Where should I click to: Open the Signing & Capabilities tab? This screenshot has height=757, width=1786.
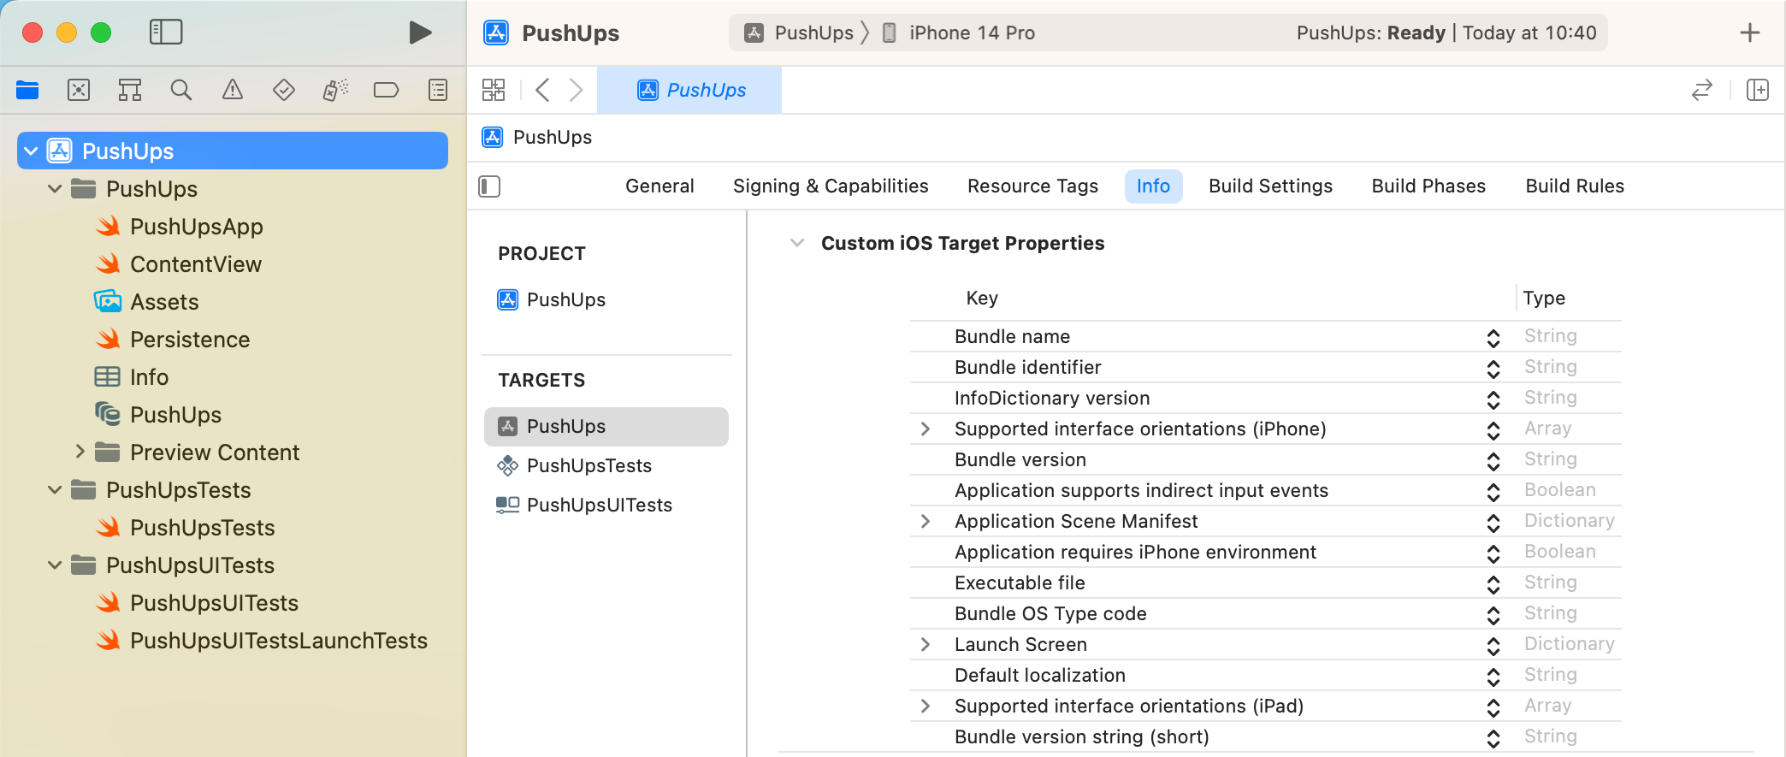[830, 186]
